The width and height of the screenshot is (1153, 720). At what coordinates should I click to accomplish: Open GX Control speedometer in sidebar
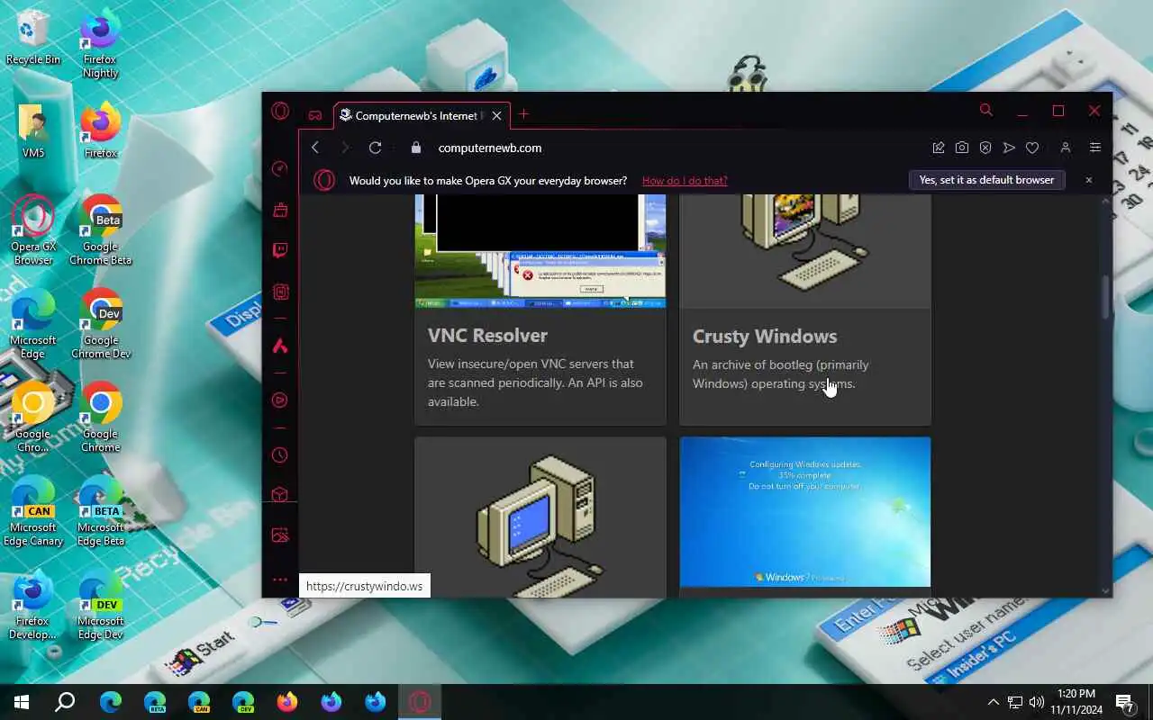coord(280,168)
